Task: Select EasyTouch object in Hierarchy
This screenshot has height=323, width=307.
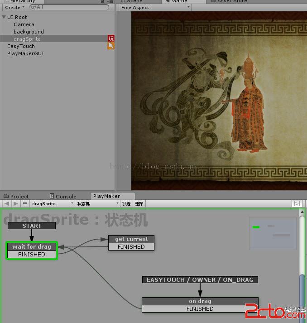Action: 21,46
